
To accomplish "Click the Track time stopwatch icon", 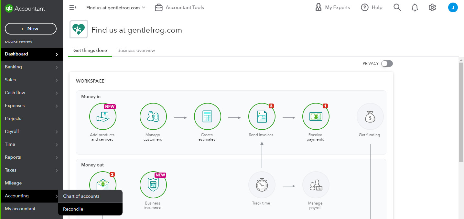I will click(x=262, y=185).
